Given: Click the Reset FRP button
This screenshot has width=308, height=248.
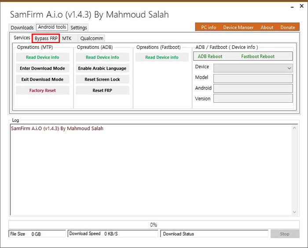Looking at the screenshot, I should pyautogui.click(x=103, y=90).
